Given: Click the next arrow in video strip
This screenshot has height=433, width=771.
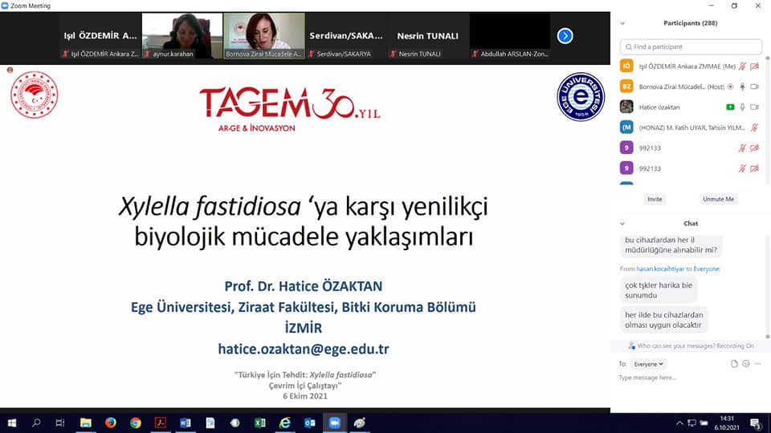Looking at the screenshot, I should [565, 35].
